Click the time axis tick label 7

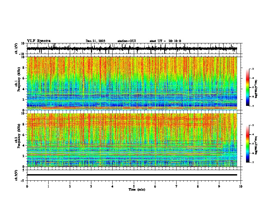pos(177,186)
